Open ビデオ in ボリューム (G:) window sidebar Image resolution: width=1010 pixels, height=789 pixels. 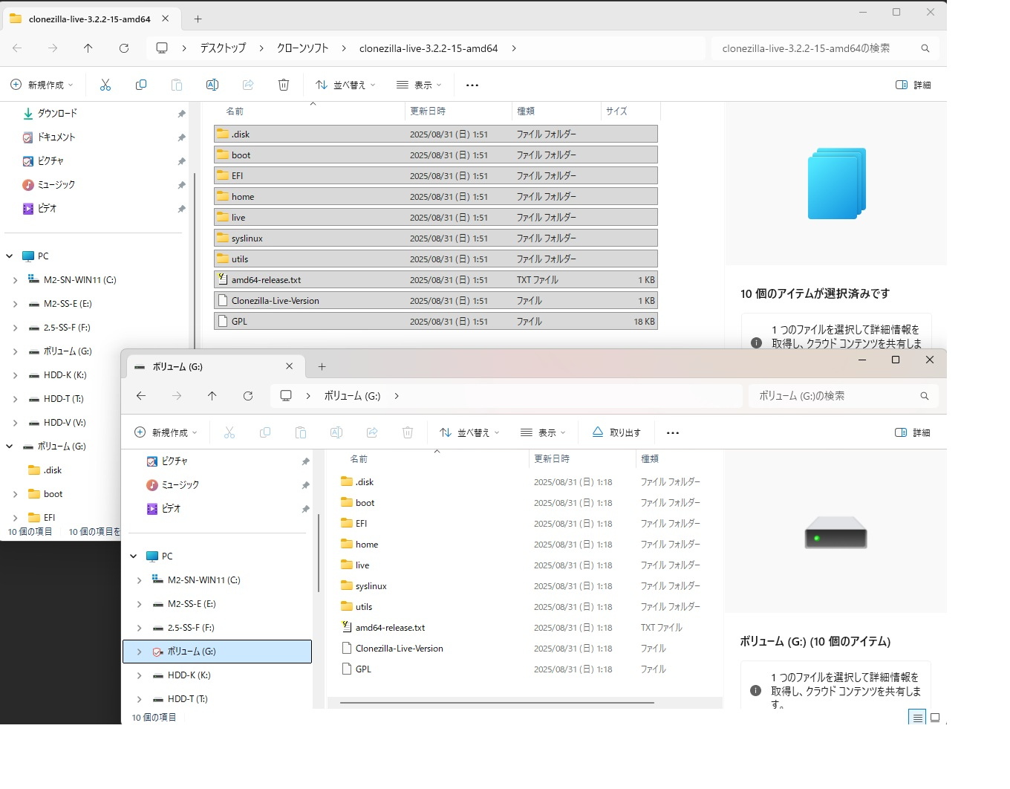[171, 509]
